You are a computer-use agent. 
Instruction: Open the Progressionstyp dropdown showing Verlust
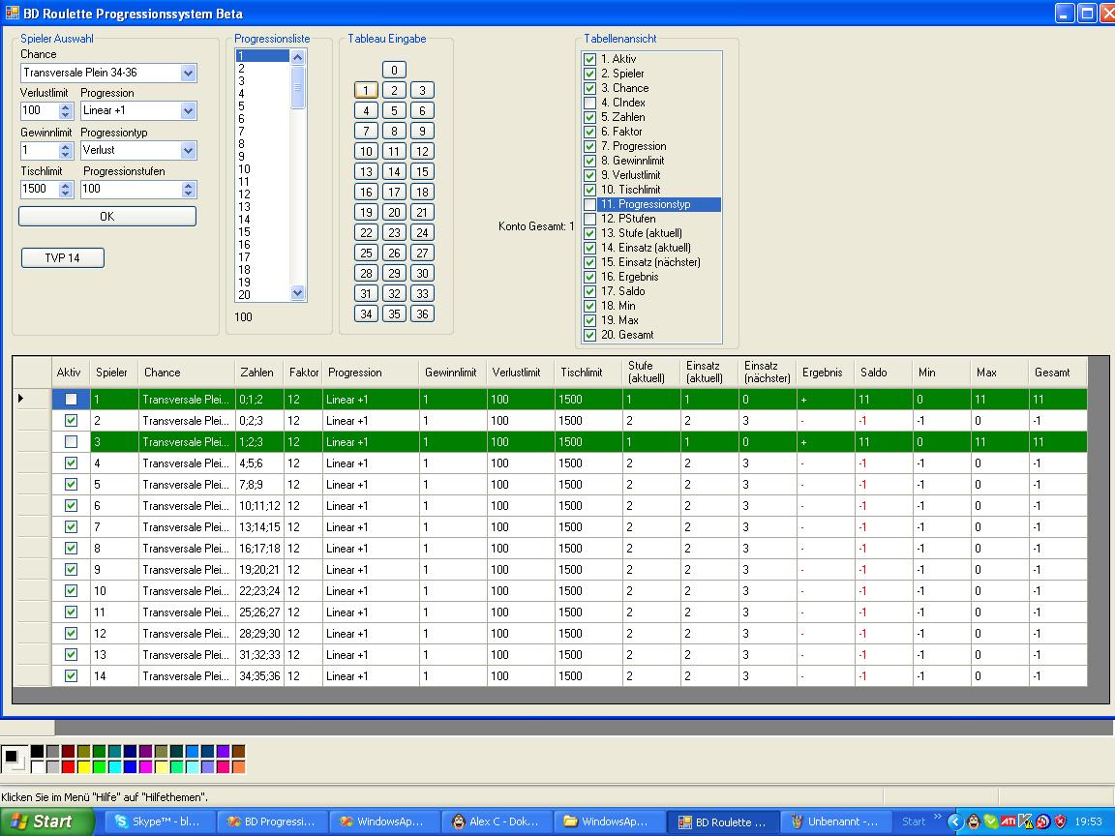pyautogui.click(x=188, y=150)
